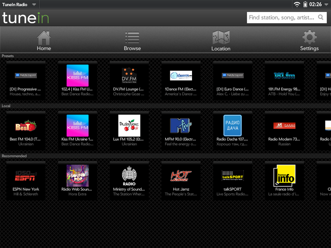Viewport: 331px width, 248px height.
Task: Open the Settings gear icon
Action: coord(309,37)
